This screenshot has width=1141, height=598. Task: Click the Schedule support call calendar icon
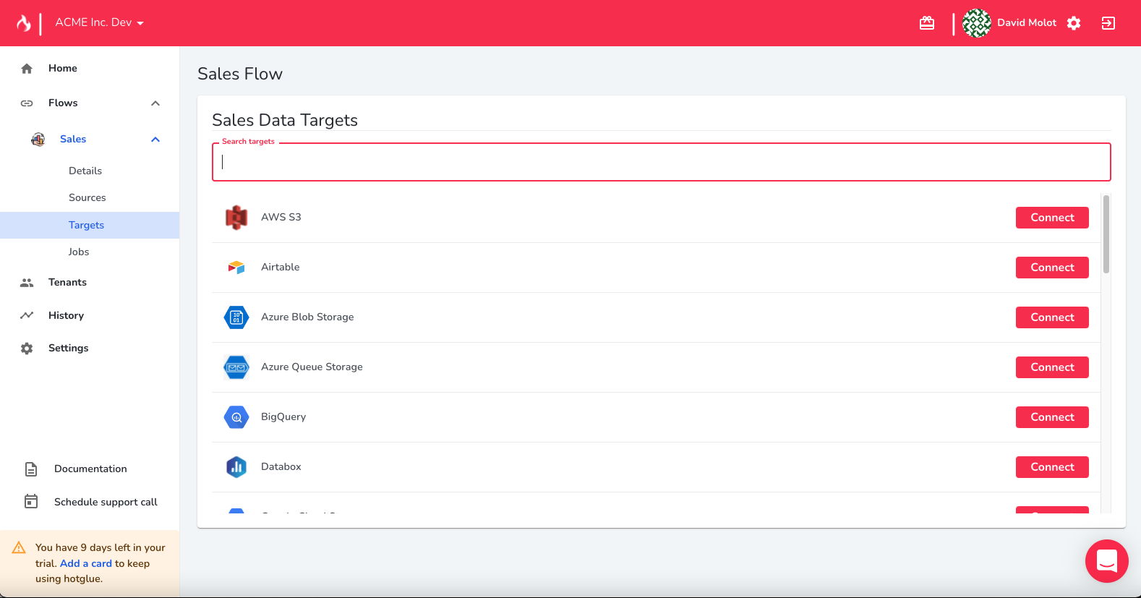tap(31, 502)
